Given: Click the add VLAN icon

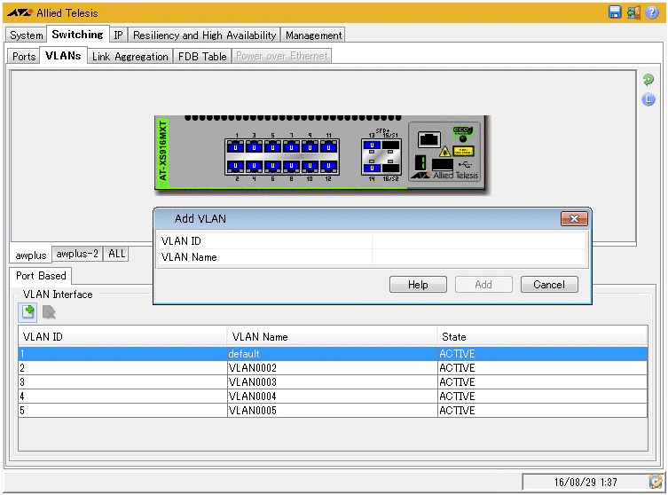Looking at the screenshot, I should pyautogui.click(x=28, y=311).
